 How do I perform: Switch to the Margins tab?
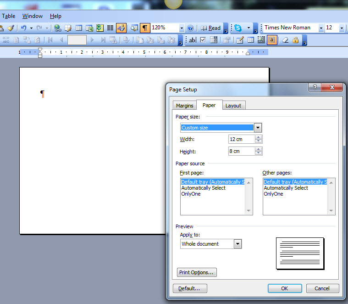point(185,106)
